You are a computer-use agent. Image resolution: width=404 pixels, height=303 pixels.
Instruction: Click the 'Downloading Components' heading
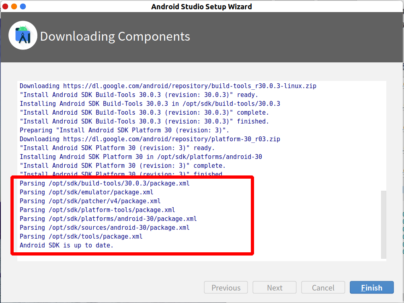115,36
